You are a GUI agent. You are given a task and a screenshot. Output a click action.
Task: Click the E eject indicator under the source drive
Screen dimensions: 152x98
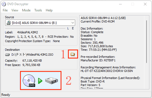[x=73, y=28]
